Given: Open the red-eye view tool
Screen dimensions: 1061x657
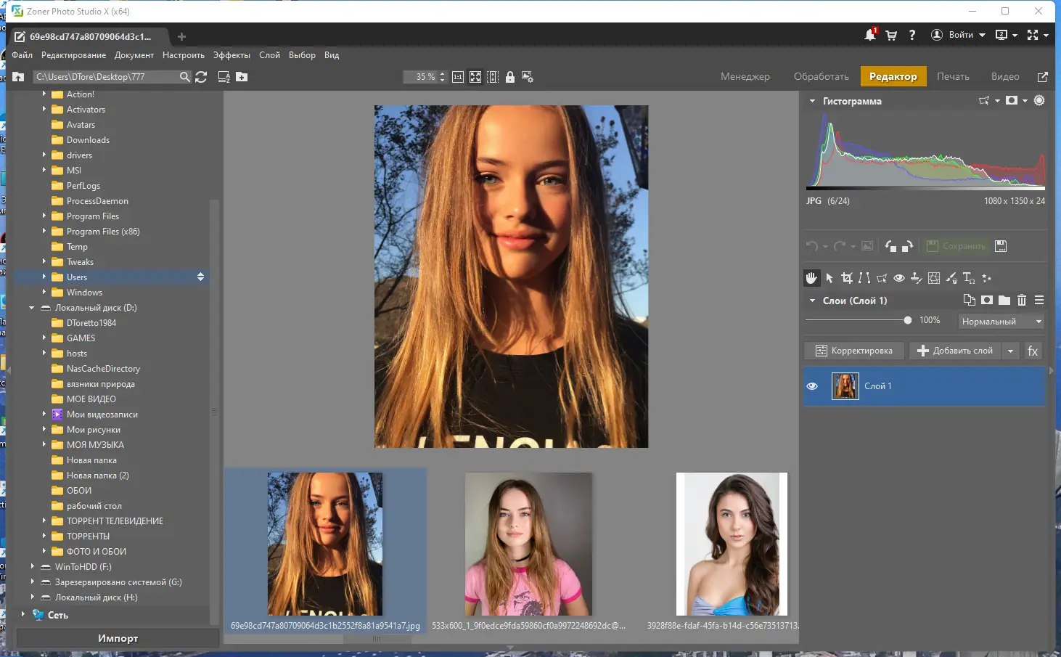Looking at the screenshot, I should [899, 278].
